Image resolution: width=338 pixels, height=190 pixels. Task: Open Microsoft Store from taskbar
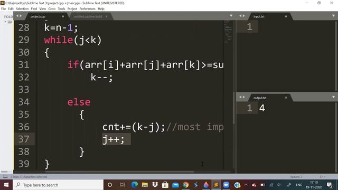pyautogui.click(x=165, y=185)
